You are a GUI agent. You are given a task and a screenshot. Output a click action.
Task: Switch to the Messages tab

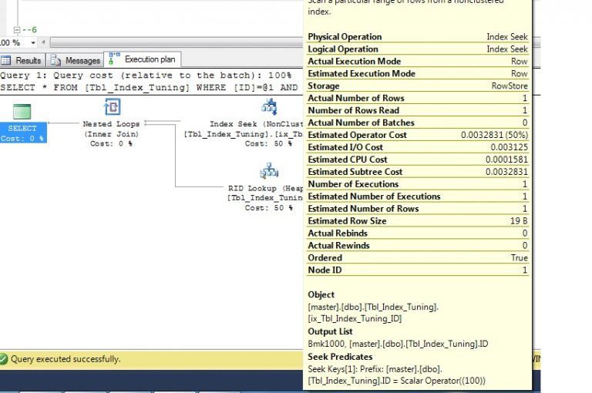point(76,60)
